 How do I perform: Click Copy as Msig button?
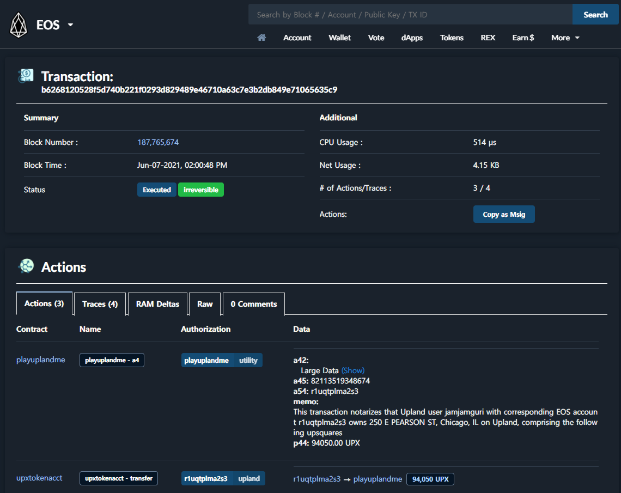504,214
